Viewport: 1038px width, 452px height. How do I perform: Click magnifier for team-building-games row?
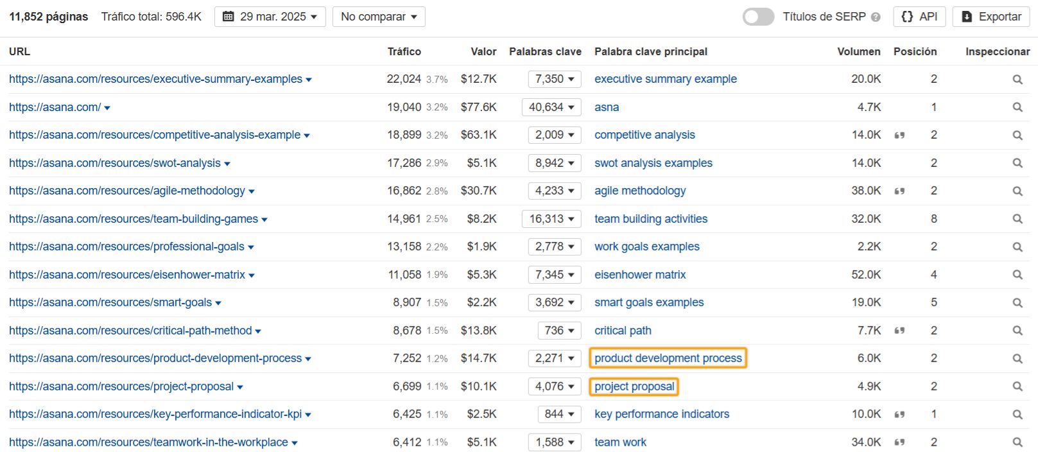(x=1017, y=219)
